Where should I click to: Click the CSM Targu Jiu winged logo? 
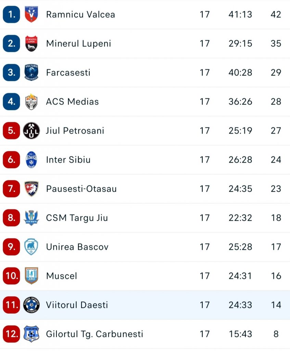click(x=31, y=218)
